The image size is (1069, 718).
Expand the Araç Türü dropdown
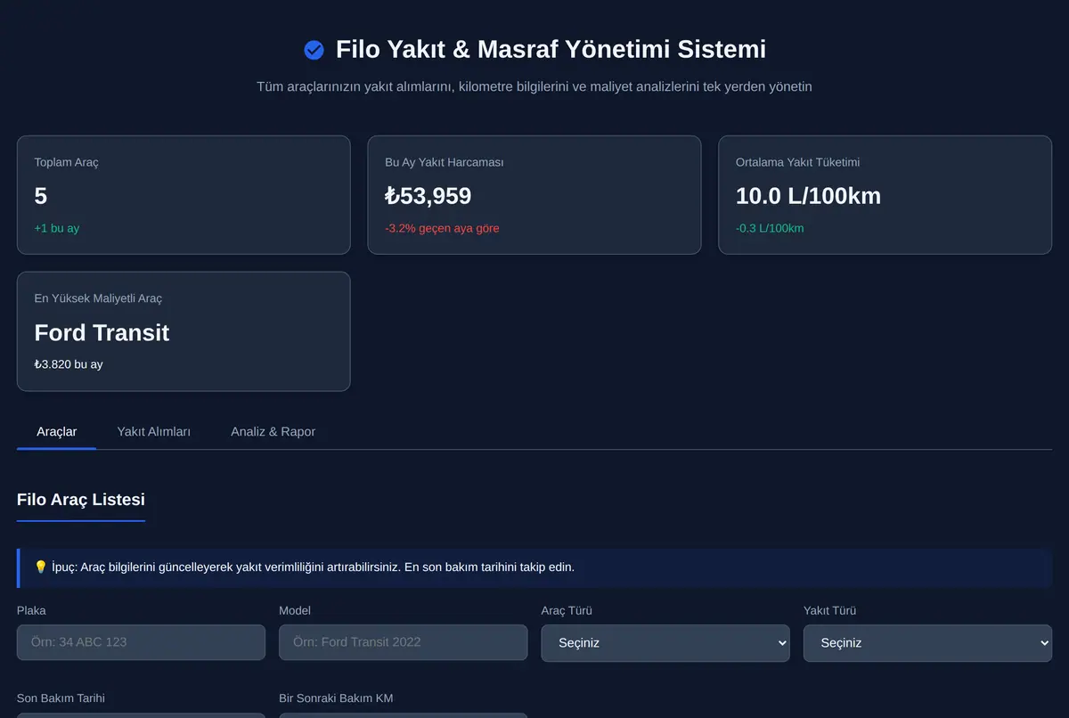665,643
